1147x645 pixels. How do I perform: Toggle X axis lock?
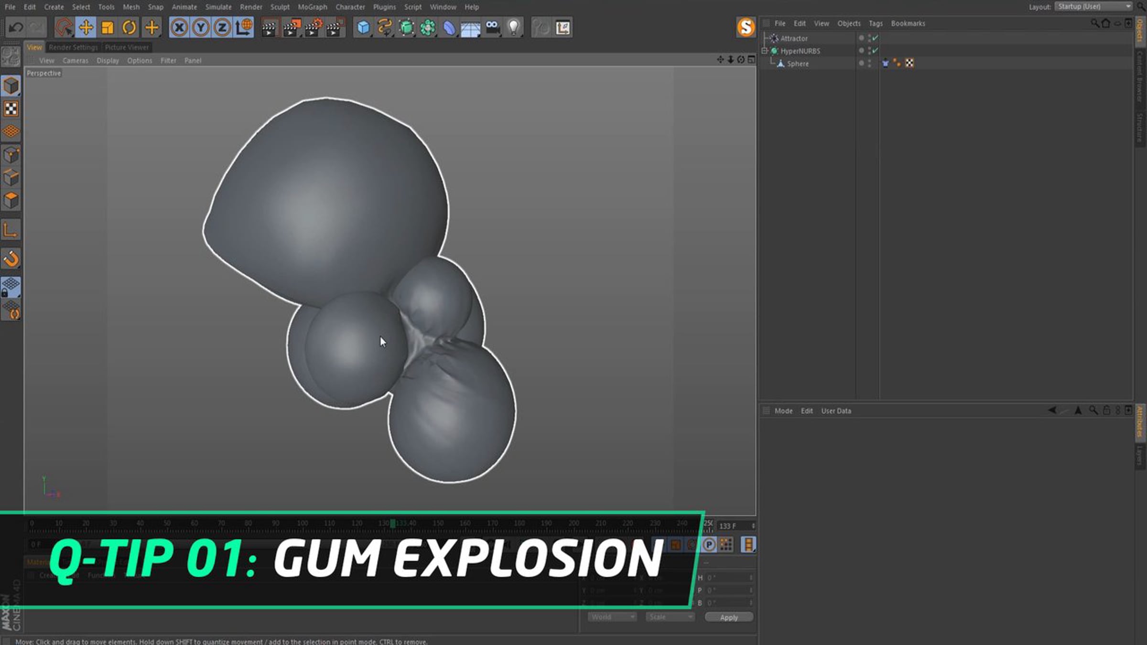pyautogui.click(x=179, y=28)
